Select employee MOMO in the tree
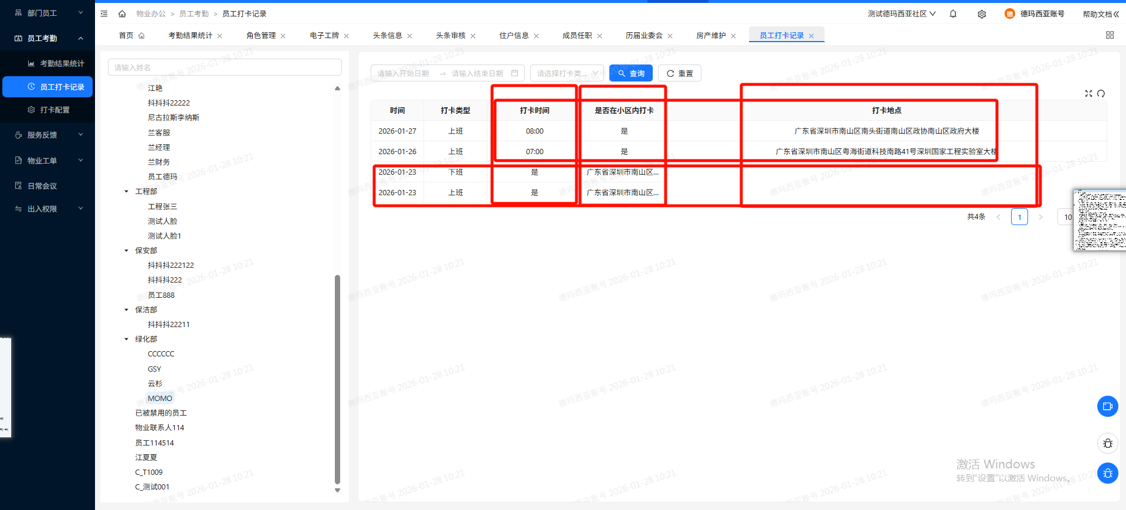The image size is (1126, 510). (x=160, y=398)
